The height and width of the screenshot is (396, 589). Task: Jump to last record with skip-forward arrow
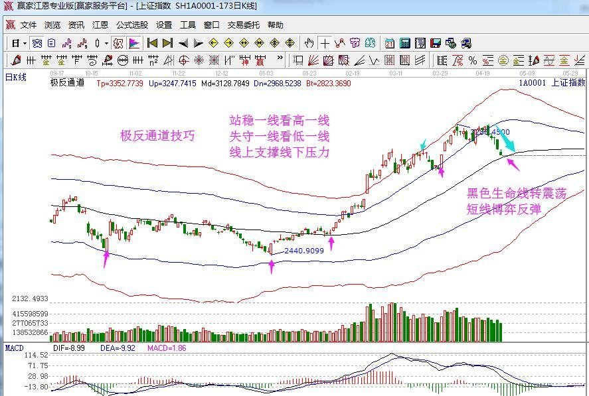click(x=167, y=43)
